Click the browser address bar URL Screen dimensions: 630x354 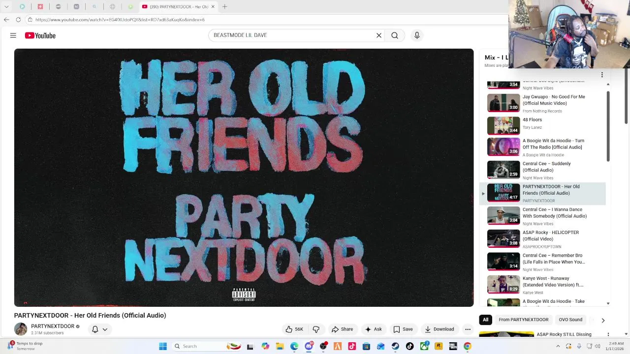click(120, 20)
